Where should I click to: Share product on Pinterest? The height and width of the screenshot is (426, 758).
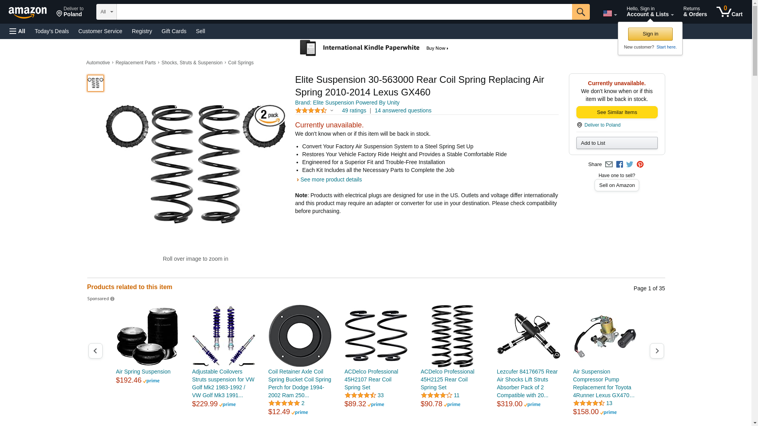click(640, 164)
